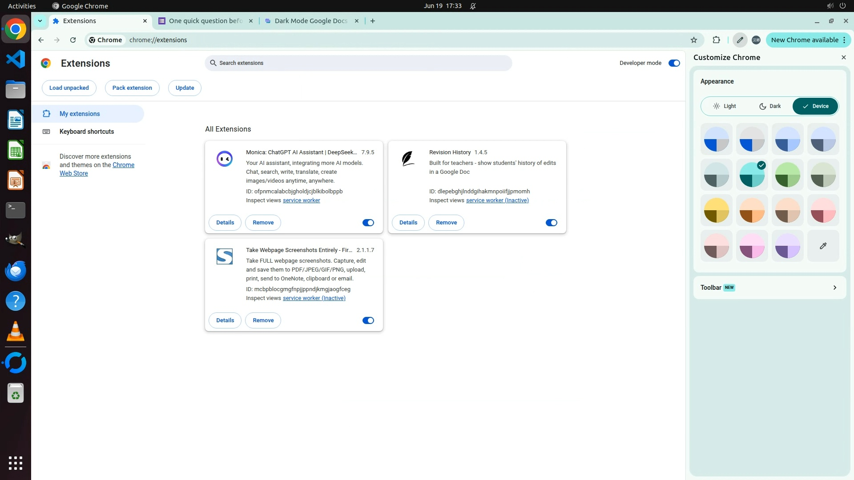
Task: Select the Dark appearance mode
Action: 770,106
